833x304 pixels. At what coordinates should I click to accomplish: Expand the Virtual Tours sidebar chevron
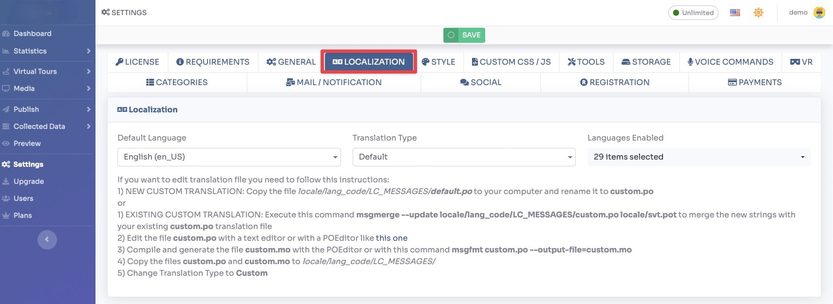89,72
